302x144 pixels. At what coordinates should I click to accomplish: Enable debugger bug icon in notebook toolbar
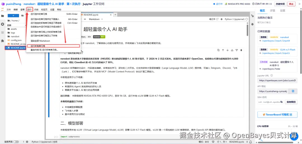click(221, 19)
